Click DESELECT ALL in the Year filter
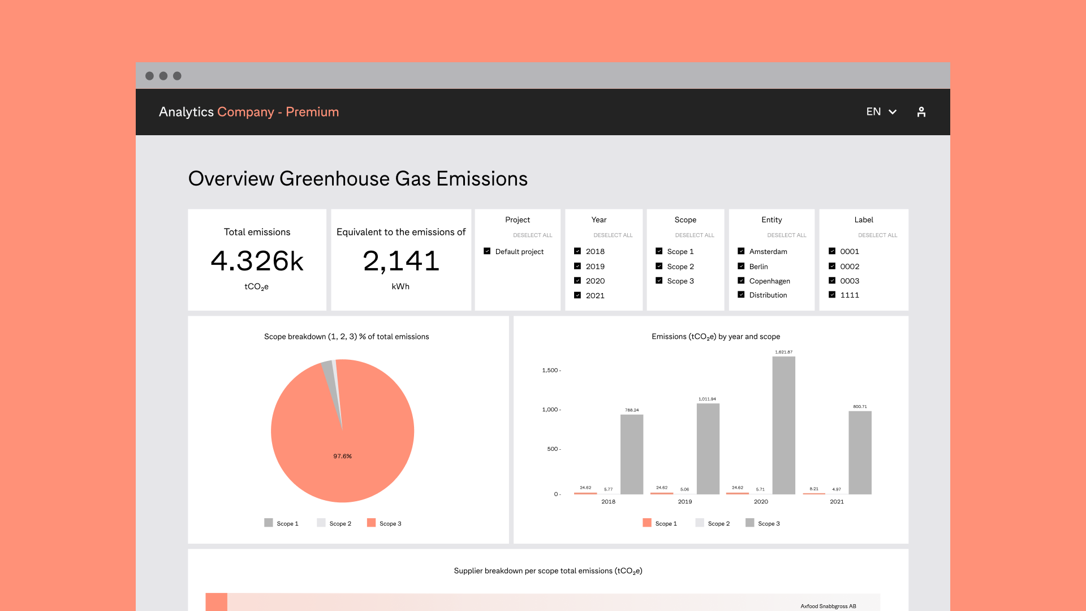Screen dimensions: 1086x611 (x=613, y=235)
